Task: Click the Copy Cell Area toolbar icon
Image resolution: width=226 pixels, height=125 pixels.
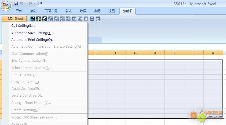Action: (80, 19)
